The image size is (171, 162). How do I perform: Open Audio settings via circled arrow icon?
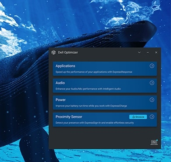click(x=152, y=83)
